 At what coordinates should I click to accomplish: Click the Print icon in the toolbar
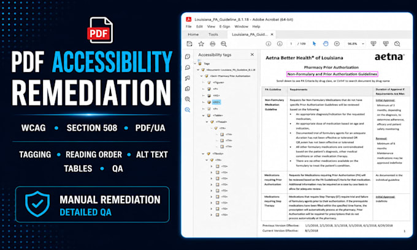point(213,44)
